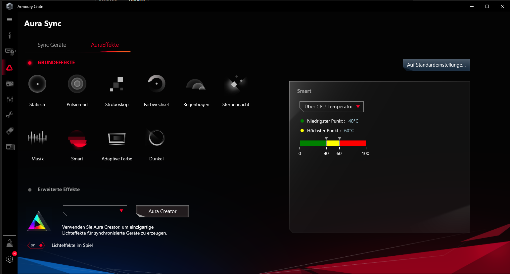This screenshot has height=274, width=510.
Task: Maximize the Armoury Crate window
Action: 487,6
